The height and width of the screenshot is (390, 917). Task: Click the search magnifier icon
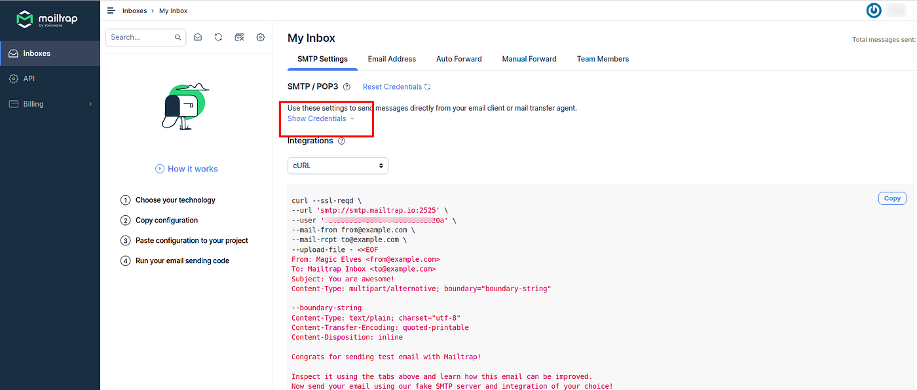click(x=178, y=37)
